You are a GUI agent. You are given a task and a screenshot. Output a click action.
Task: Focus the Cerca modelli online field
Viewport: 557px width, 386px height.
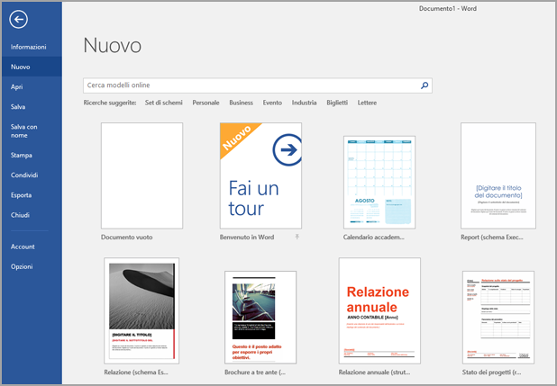click(258, 85)
